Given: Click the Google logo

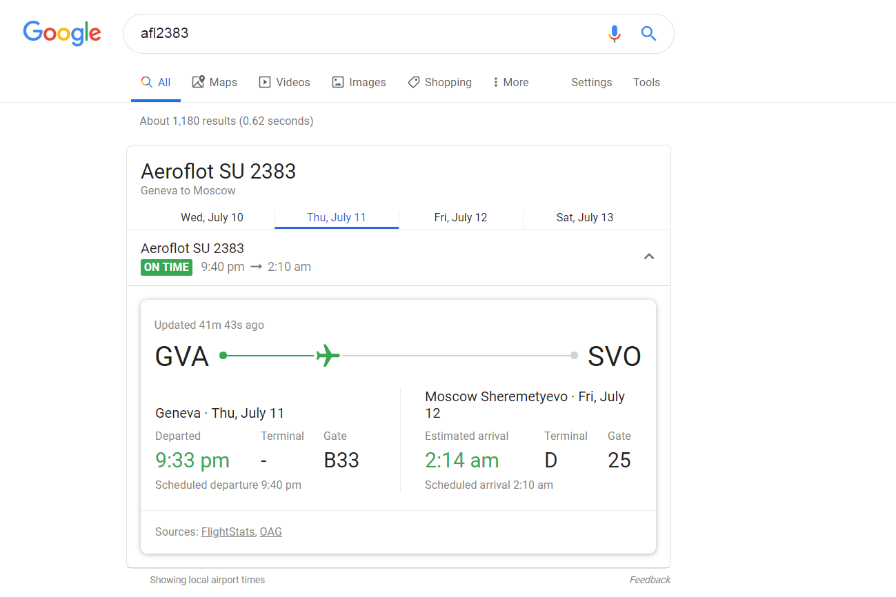Looking at the screenshot, I should [62, 33].
